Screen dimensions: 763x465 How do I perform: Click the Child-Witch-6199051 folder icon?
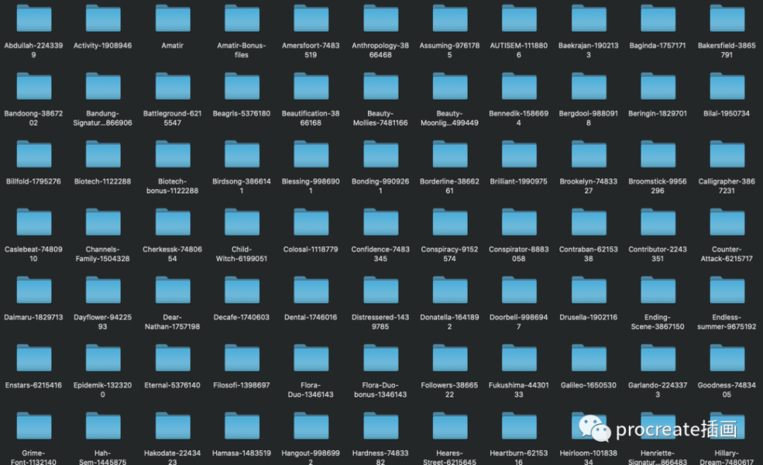[241, 222]
